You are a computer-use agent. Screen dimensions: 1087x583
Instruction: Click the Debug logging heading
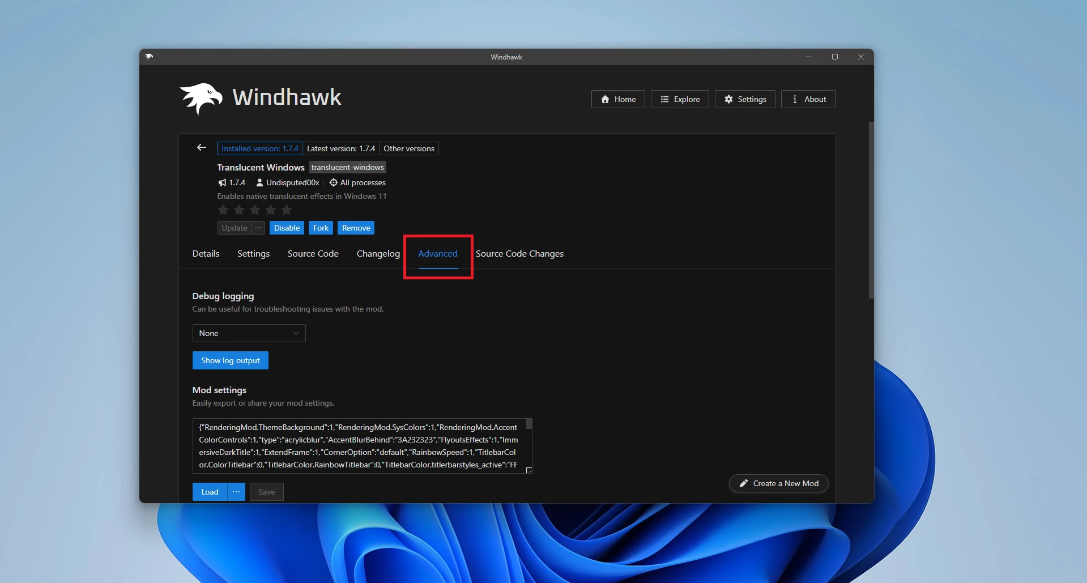223,296
